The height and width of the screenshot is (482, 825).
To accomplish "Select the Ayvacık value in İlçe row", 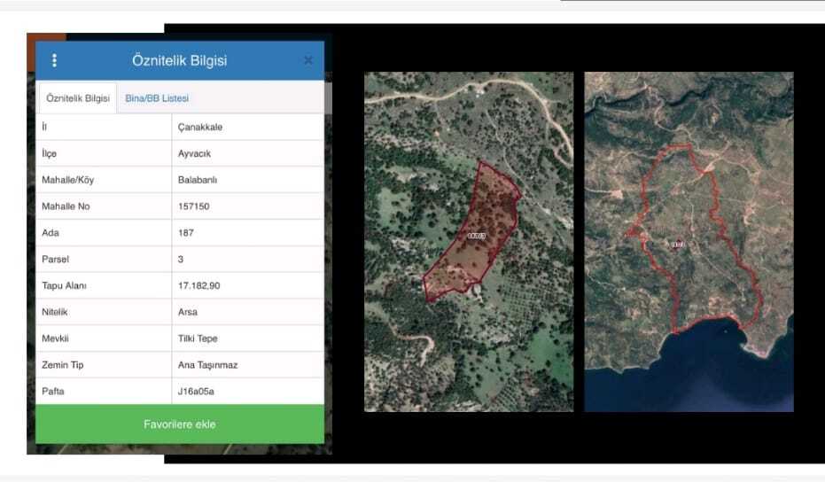I will 195,153.
